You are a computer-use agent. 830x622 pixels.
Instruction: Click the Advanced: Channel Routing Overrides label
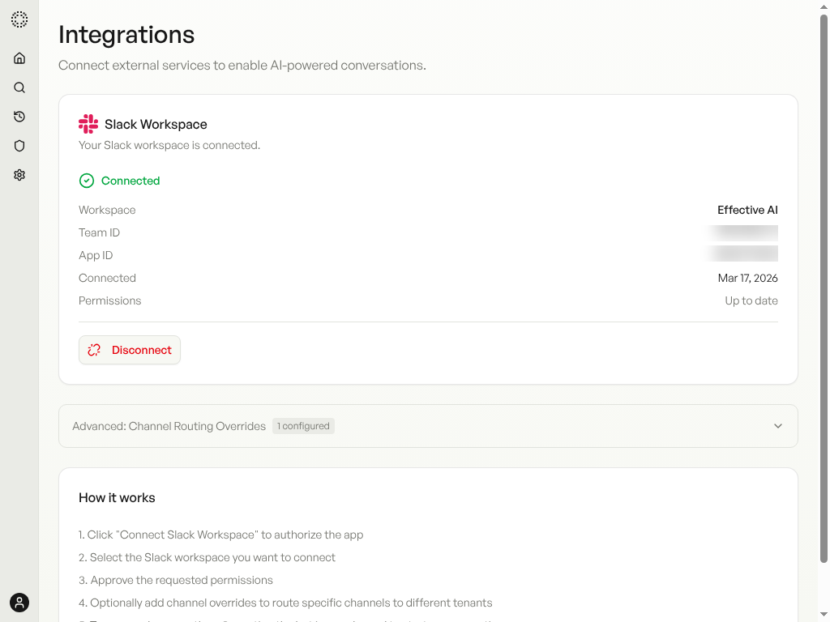click(x=169, y=426)
